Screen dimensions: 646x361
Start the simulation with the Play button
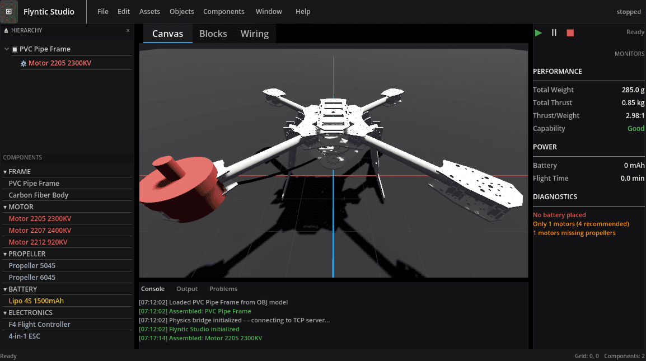538,33
